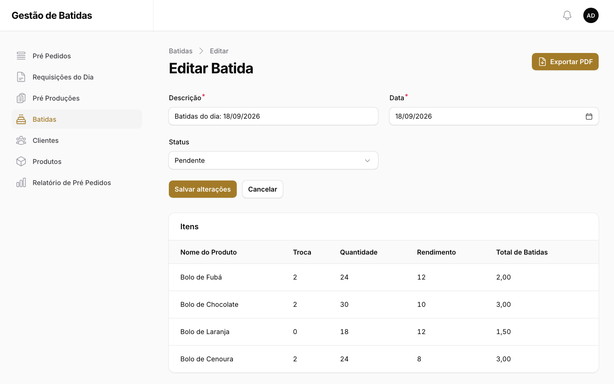The image size is (614, 384).
Task: Click the Requisições do Dia document icon
Action: 21,77
